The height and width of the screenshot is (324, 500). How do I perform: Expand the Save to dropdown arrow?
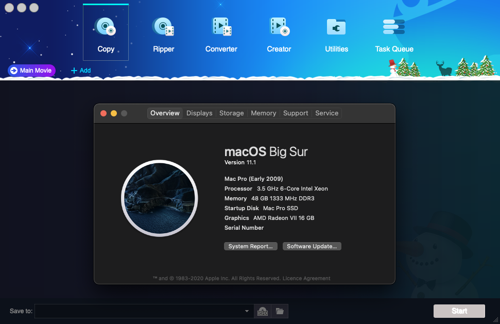[247, 311]
